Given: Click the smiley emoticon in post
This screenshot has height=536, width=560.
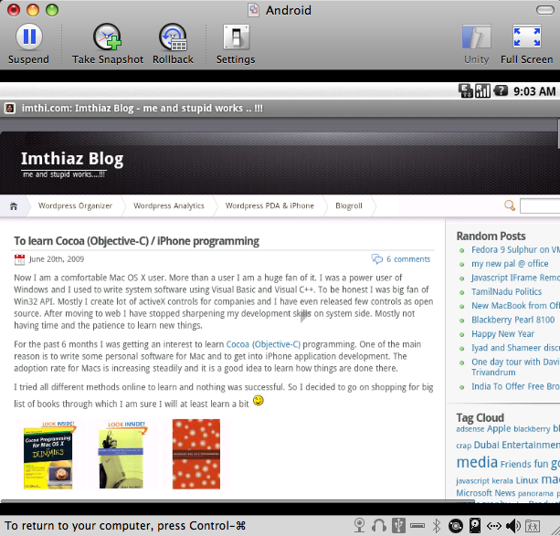Looking at the screenshot, I should click(259, 400).
